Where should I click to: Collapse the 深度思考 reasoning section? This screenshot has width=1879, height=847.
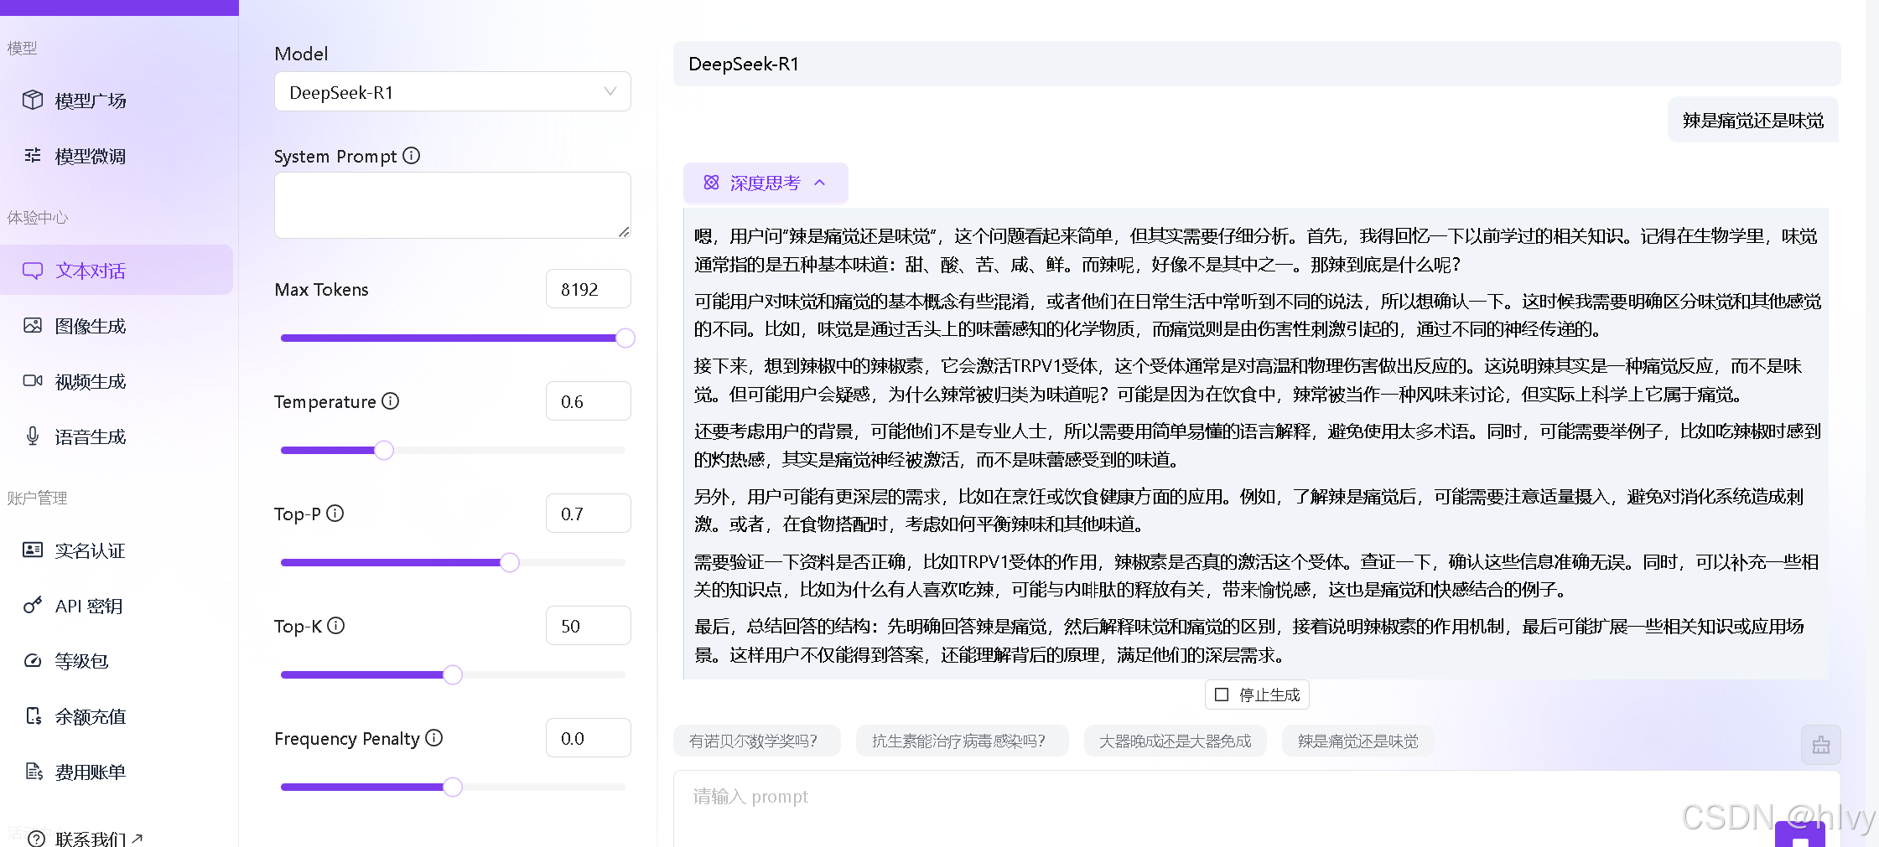pyautogui.click(x=766, y=183)
